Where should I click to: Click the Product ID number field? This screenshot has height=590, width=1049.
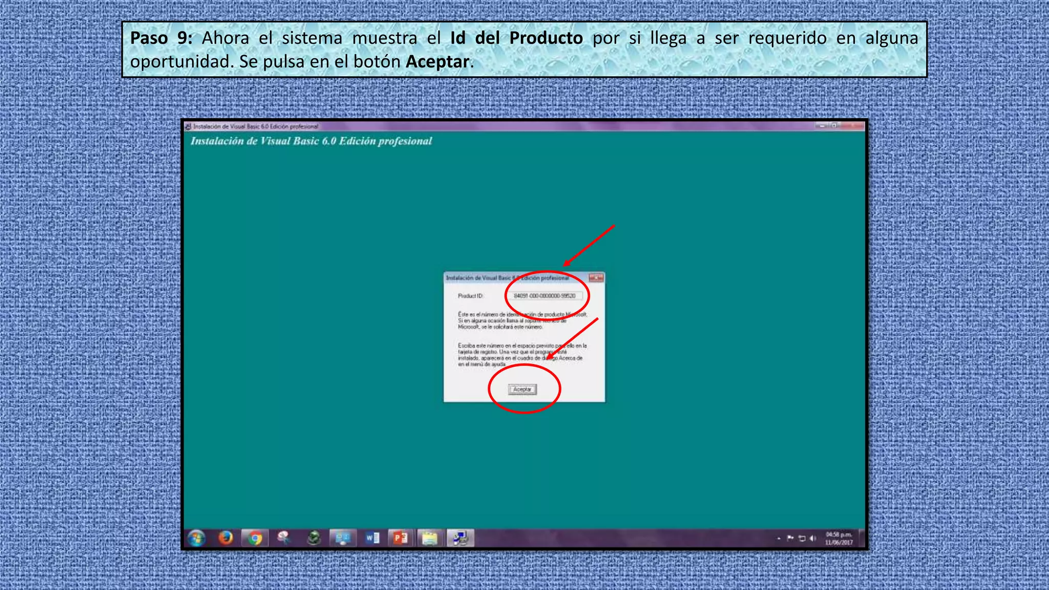tap(544, 296)
